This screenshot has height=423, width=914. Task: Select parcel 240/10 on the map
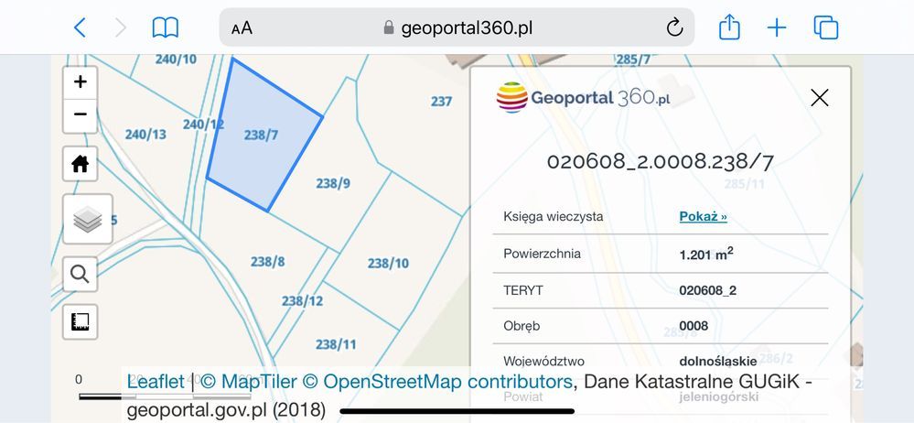176,59
